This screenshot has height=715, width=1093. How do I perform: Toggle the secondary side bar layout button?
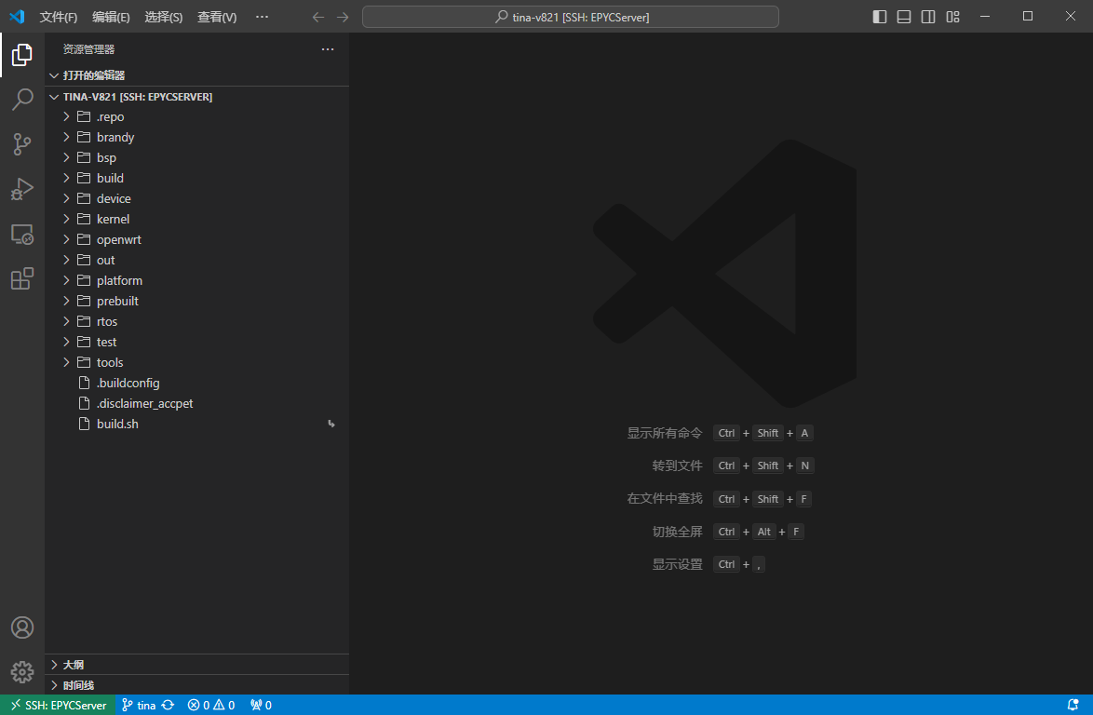pos(928,17)
